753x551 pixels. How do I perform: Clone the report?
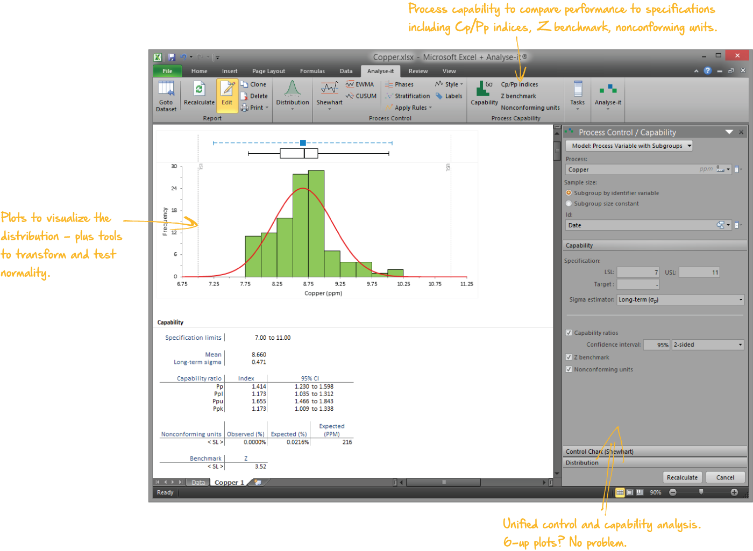tap(253, 84)
